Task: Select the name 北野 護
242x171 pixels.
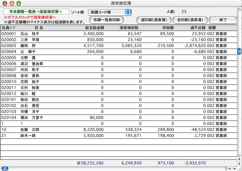Action: coord(28,58)
